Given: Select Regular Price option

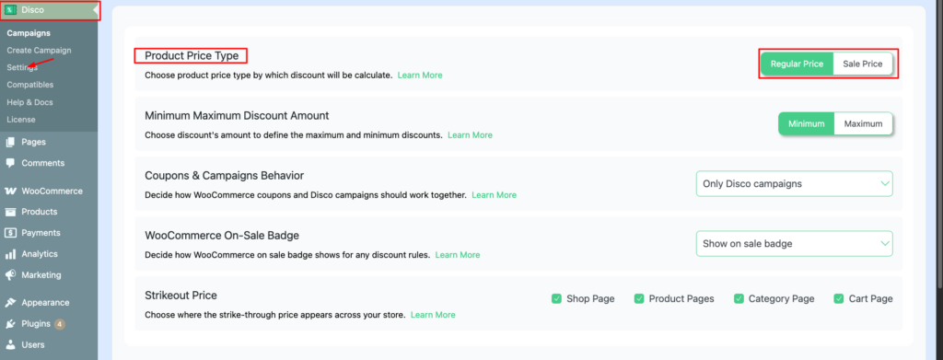Looking at the screenshot, I should pos(797,64).
